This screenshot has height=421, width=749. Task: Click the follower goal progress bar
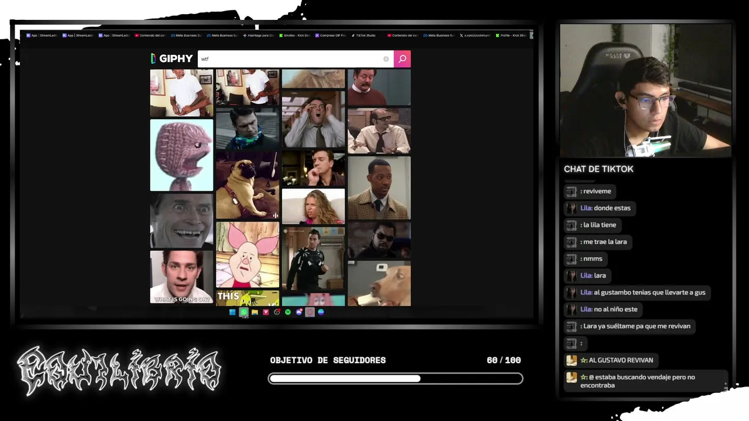(396, 379)
